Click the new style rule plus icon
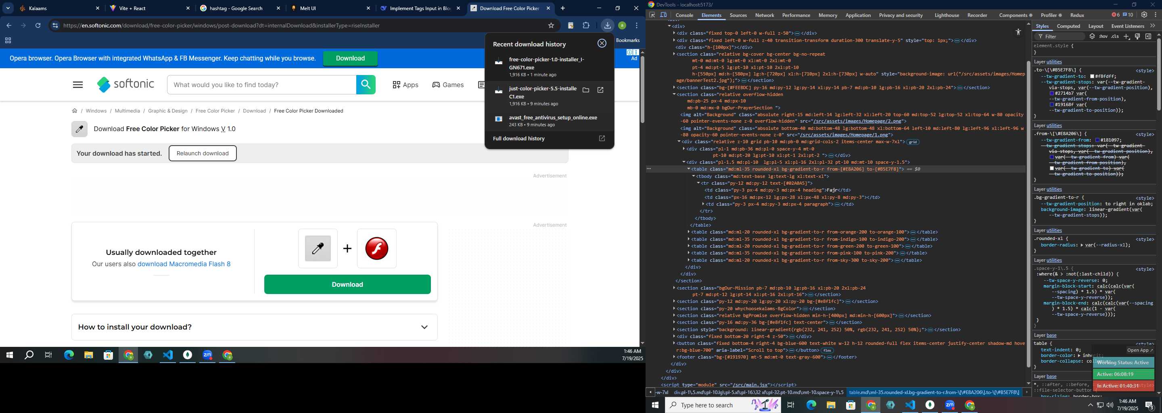 click(1126, 37)
